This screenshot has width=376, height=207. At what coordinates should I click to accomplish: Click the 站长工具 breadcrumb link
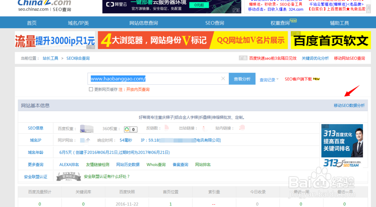(50, 58)
